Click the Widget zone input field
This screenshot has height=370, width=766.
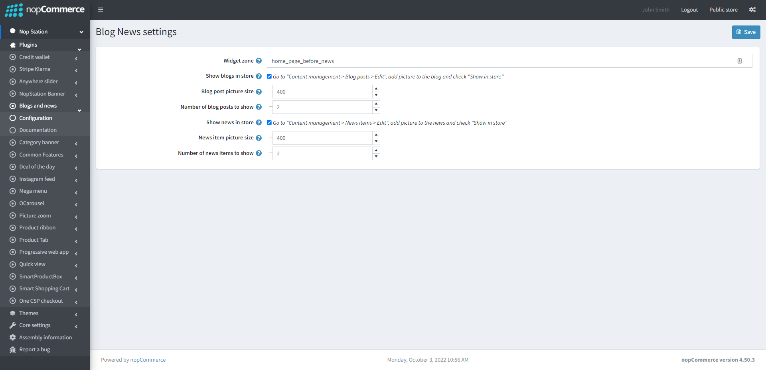pos(509,61)
